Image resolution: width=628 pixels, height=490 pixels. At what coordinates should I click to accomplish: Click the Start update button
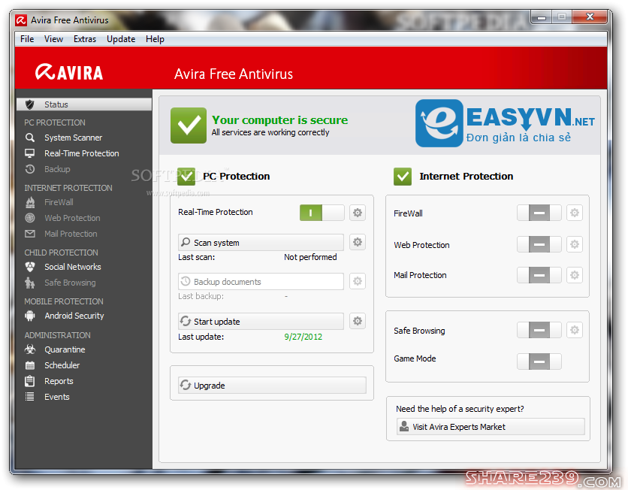click(x=261, y=322)
